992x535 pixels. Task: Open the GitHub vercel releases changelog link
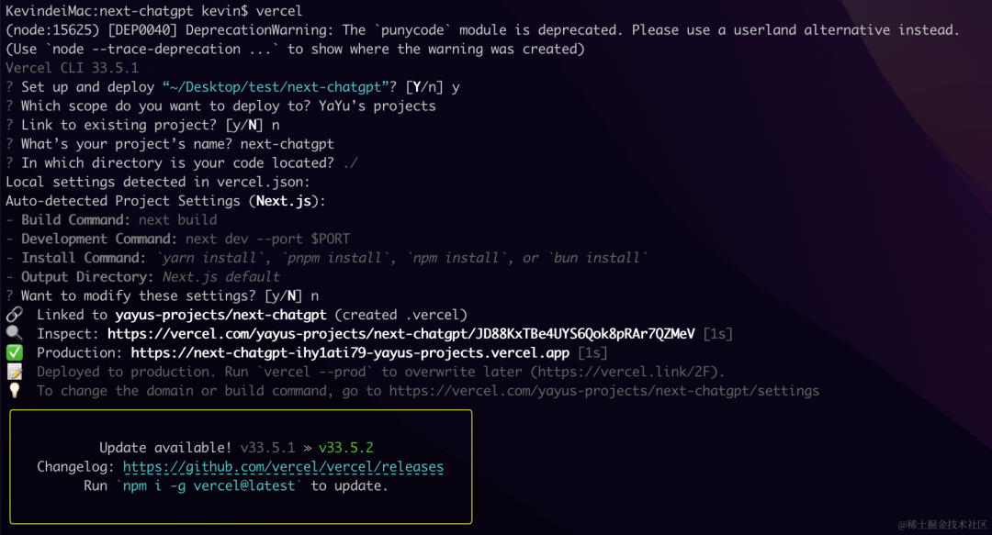tap(283, 467)
